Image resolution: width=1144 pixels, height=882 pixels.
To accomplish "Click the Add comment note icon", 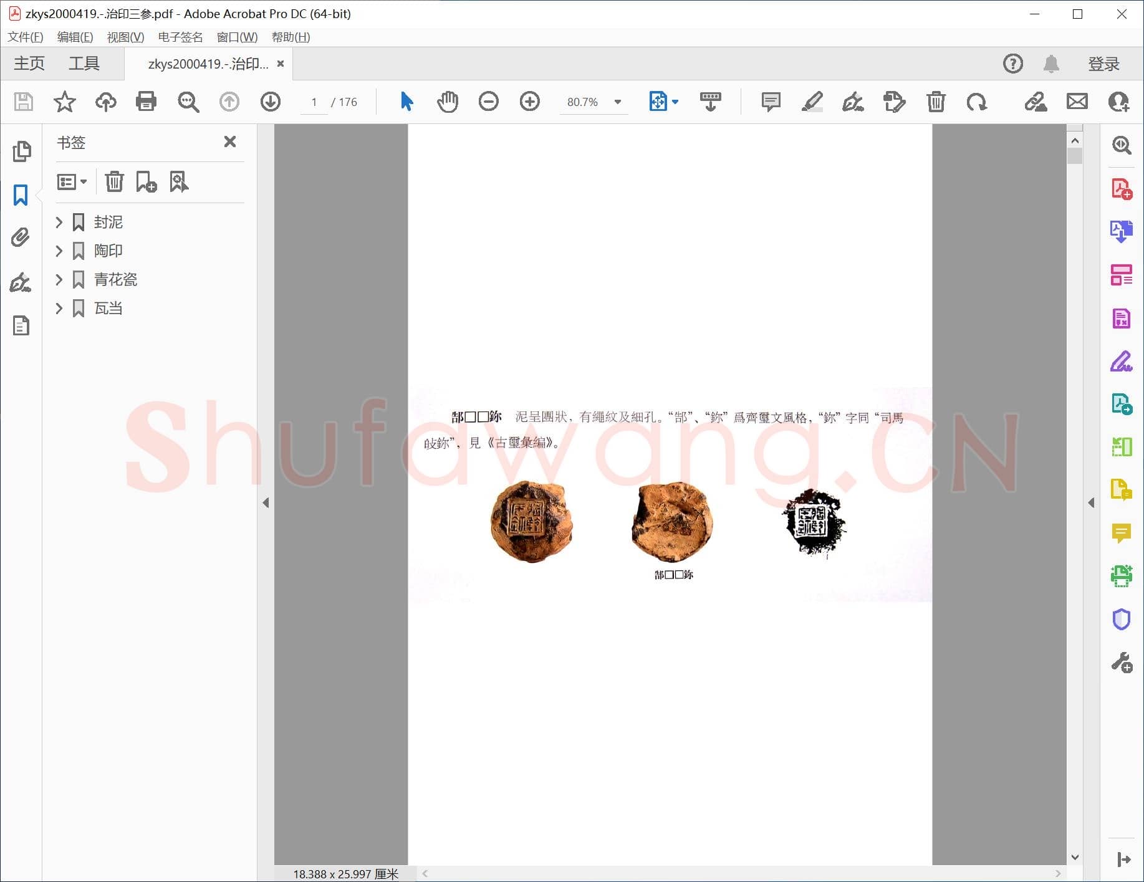I will [771, 102].
